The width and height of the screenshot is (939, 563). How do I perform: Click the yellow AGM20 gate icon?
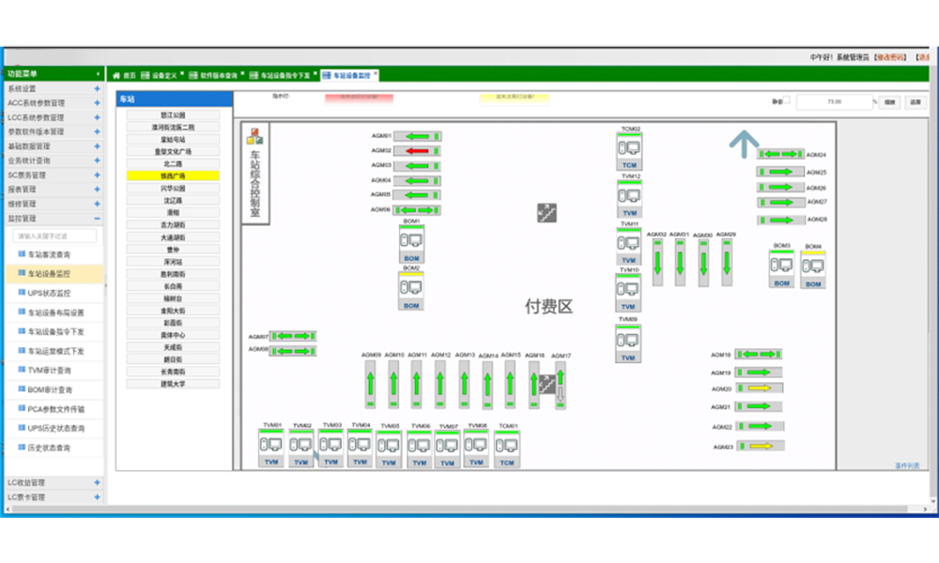click(x=760, y=388)
